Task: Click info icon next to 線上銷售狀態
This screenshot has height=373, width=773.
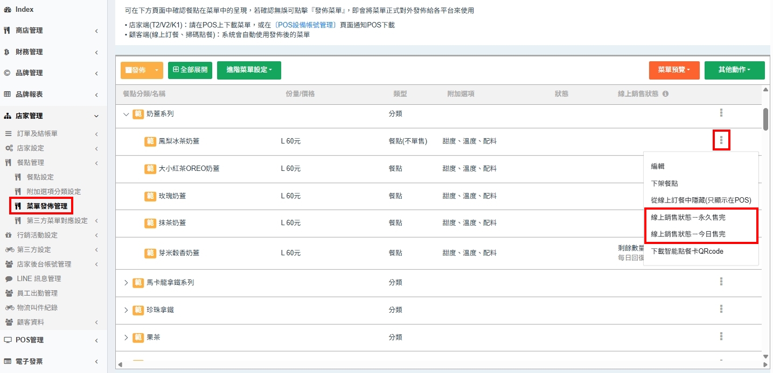Action: (x=665, y=94)
